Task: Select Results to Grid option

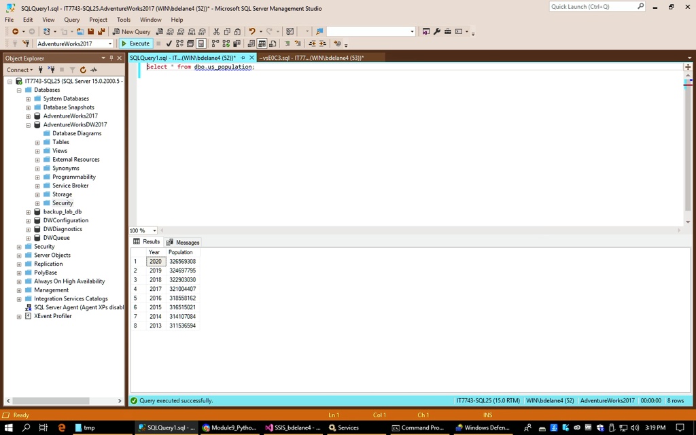Action: coord(262,43)
